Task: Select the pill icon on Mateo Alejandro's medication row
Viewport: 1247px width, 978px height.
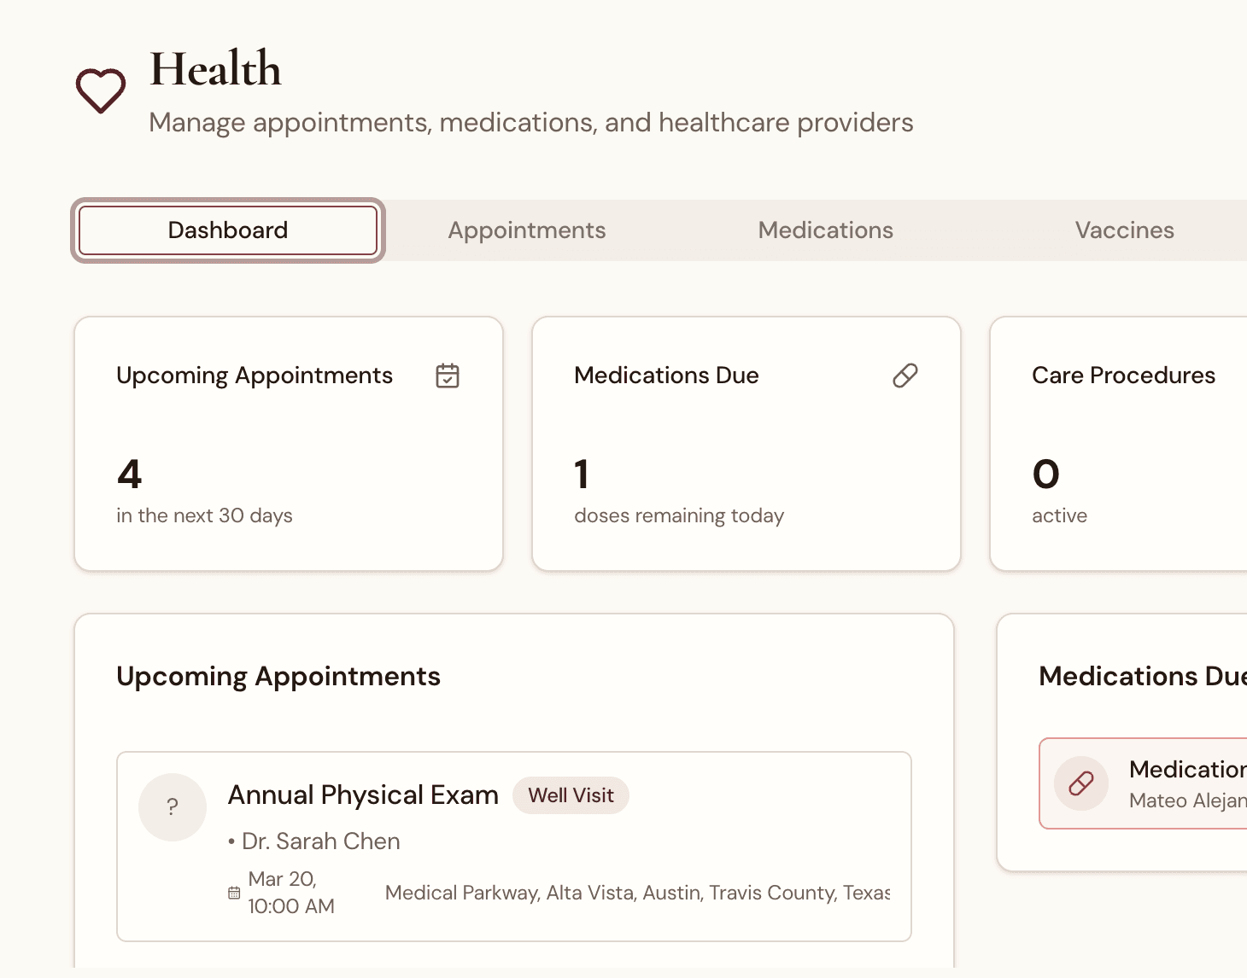Action: [x=1080, y=783]
